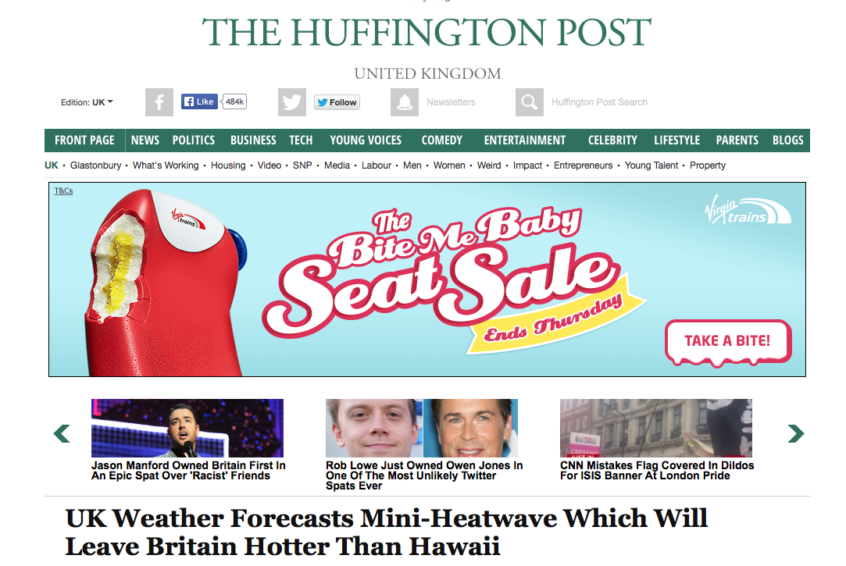Go to previous carousel stories arrow

pos(62,433)
